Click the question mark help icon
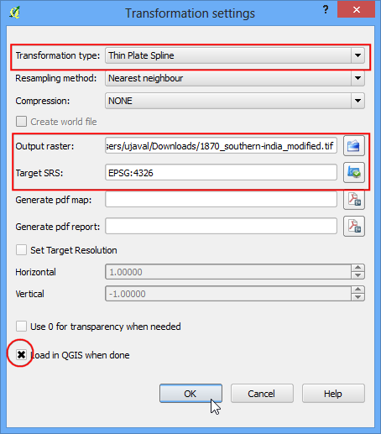 326,10
